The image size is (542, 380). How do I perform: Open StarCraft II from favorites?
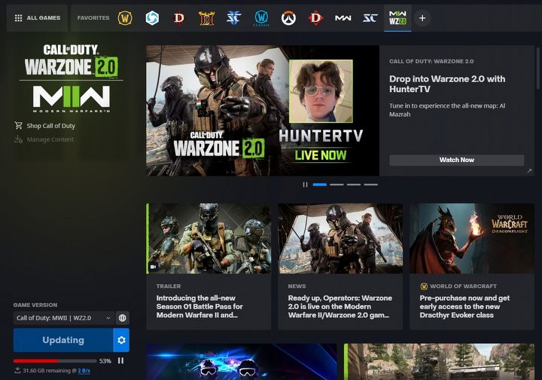point(233,17)
